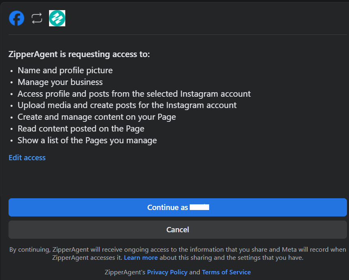Image resolution: width=349 pixels, height=280 pixels.
Task: Open the Edit access link
Action: click(x=27, y=157)
